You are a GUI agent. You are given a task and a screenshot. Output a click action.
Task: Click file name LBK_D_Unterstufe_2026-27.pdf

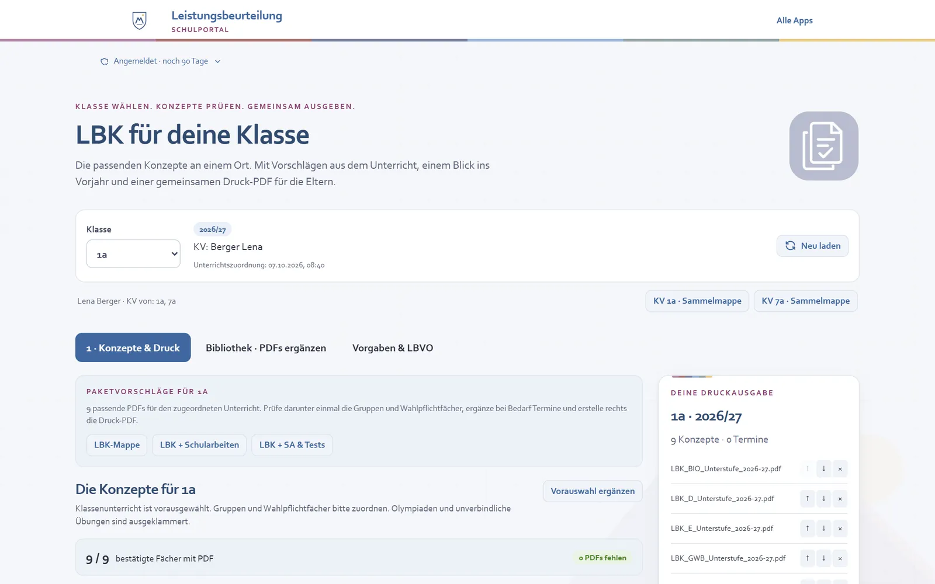click(722, 498)
